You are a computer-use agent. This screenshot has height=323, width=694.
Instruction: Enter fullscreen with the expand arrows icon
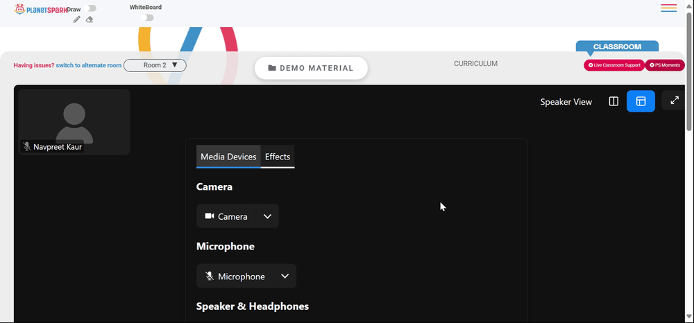point(674,101)
